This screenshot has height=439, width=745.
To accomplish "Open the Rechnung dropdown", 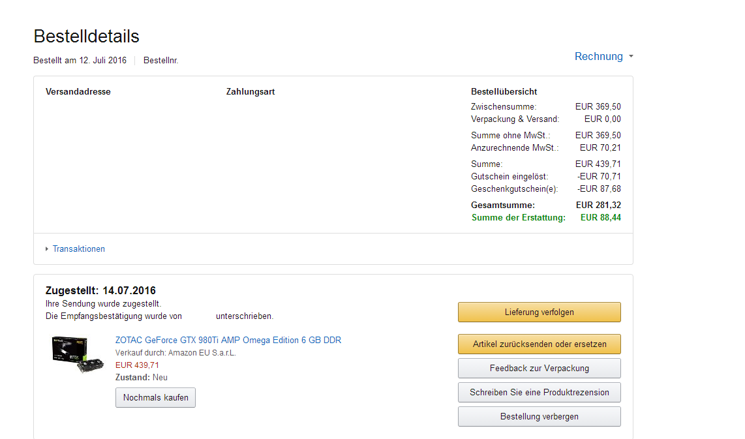I will (x=604, y=57).
